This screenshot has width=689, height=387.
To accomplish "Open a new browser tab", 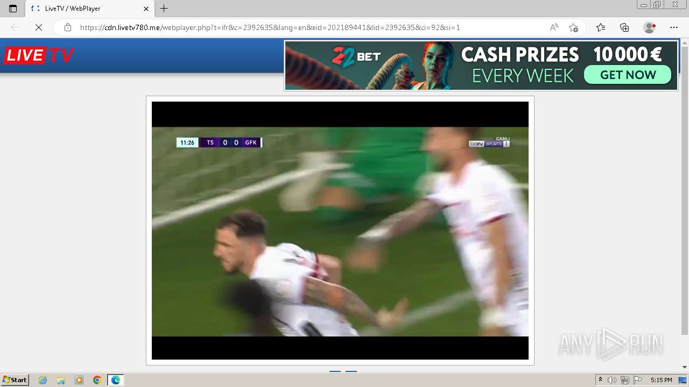I will click(x=164, y=9).
